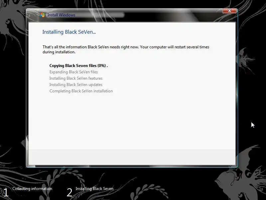Click the 'Installing Black SeVen...' heading
The image size is (266, 200).
69,32
